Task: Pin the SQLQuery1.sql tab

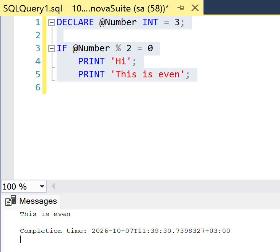Action: tap(181, 8)
